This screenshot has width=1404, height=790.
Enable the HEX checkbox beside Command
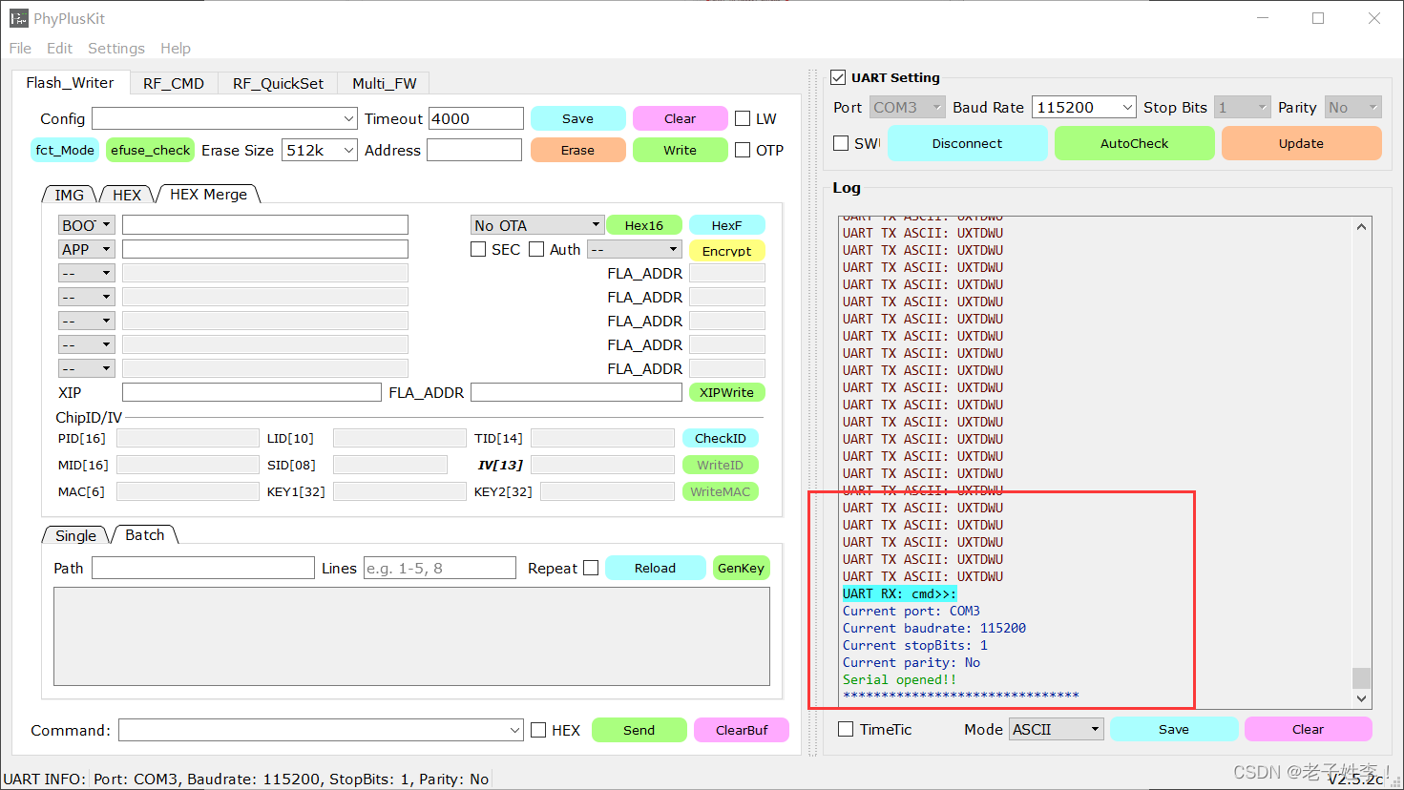tap(538, 730)
